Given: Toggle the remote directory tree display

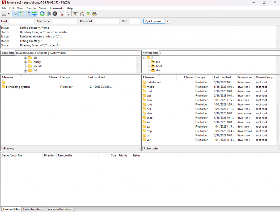Looking at the screenshot, I should coord(28,14).
